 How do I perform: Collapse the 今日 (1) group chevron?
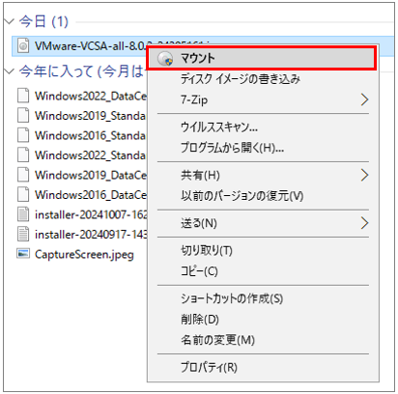[10, 21]
